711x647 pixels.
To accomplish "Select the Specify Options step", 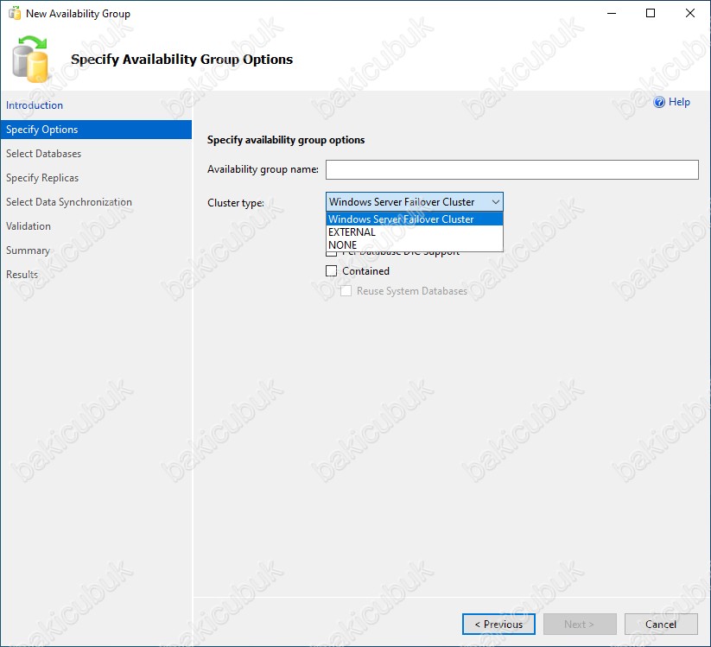I will tap(42, 130).
